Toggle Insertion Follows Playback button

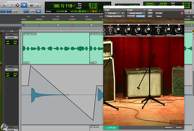38,11
